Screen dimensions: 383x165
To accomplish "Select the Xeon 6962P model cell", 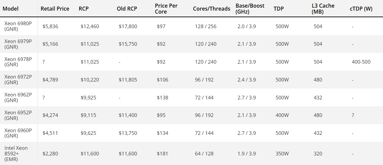I will pyautogui.click(x=18, y=97).
